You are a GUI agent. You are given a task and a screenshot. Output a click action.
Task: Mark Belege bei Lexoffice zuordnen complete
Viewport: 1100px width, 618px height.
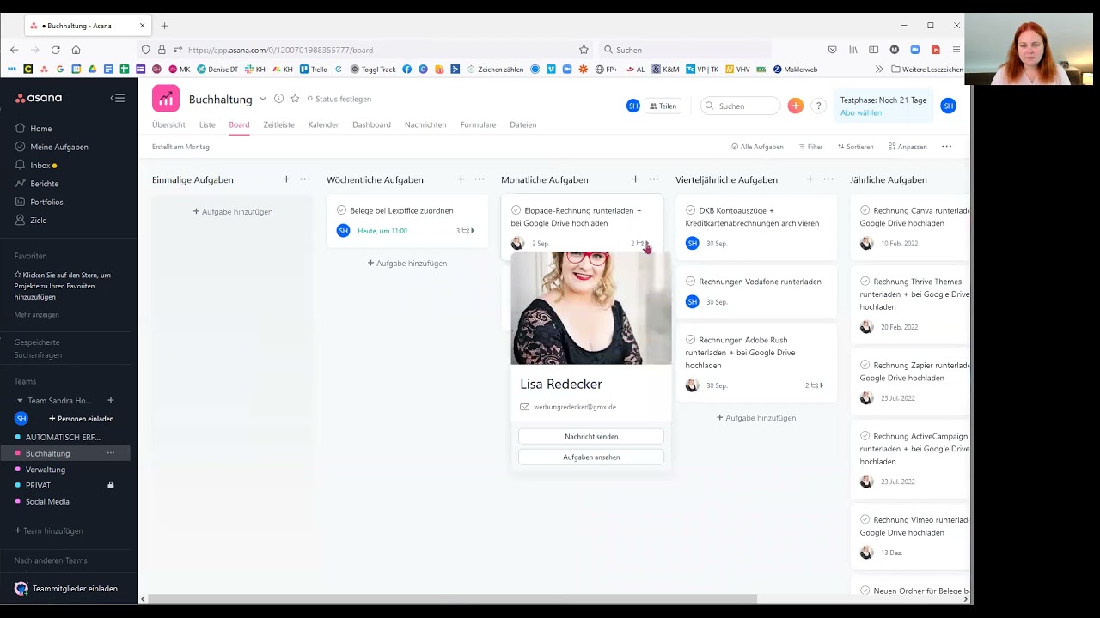tap(341, 210)
